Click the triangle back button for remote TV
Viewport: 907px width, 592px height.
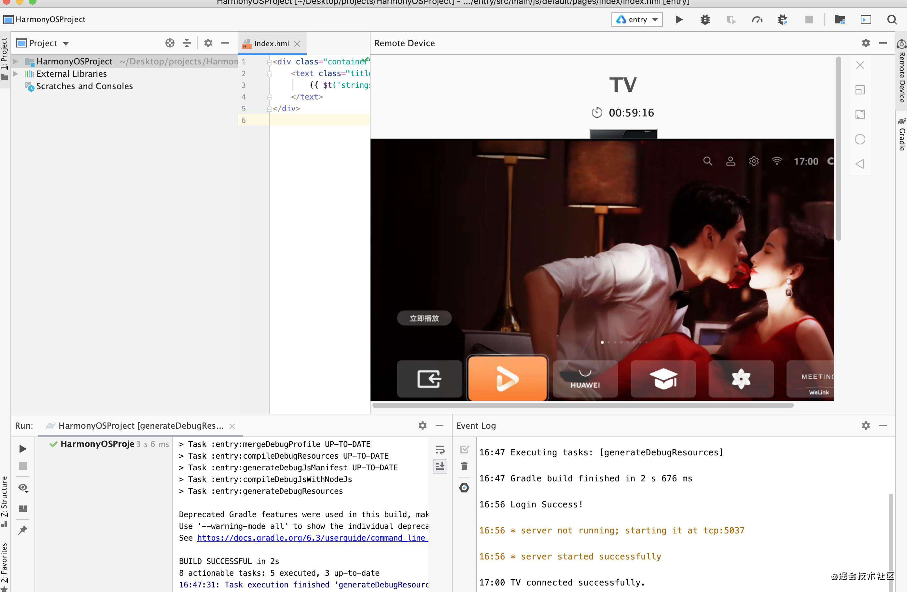pyautogui.click(x=860, y=164)
